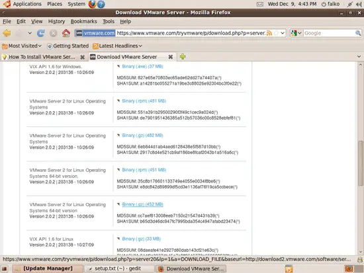The image size is (364, 273).
Task: Open the Places menu in top panel
Action: point(54,4)
